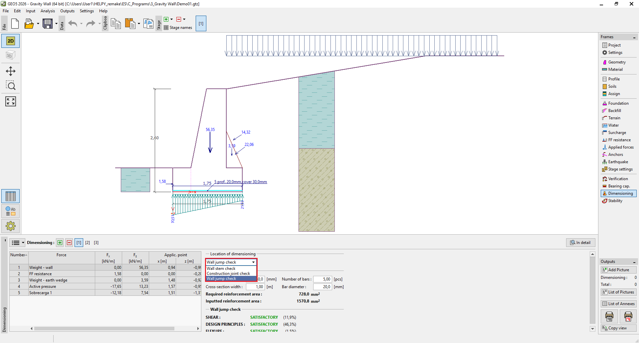Image resolution: width=639 pixels, height=343 pixels.
Task: Expand the dimensioning list dropdown arrow
Action: (x=23, y=243)
